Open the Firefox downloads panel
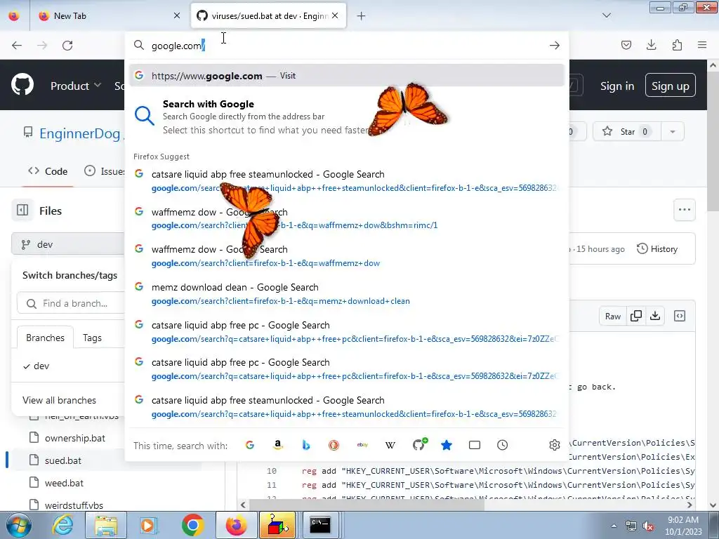Viewport: 719px width, 539px height. (x=651, y=45)
